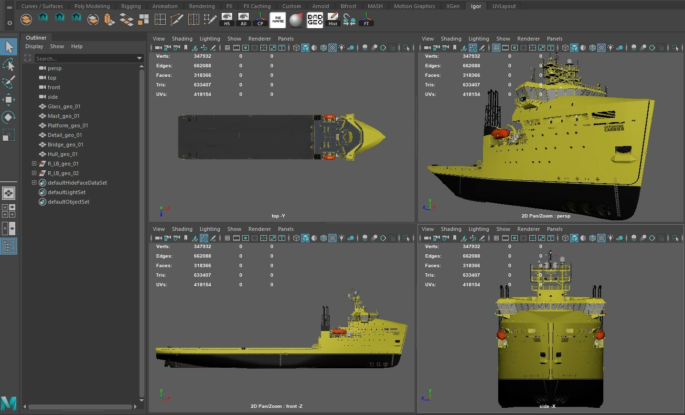Click the RE NAME shelf button
Image resolution: width=685 pixels, height=415 pixels.
click(278, 21)
